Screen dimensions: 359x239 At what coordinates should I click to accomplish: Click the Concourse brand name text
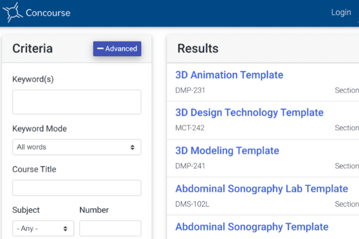tap(48, 13)
